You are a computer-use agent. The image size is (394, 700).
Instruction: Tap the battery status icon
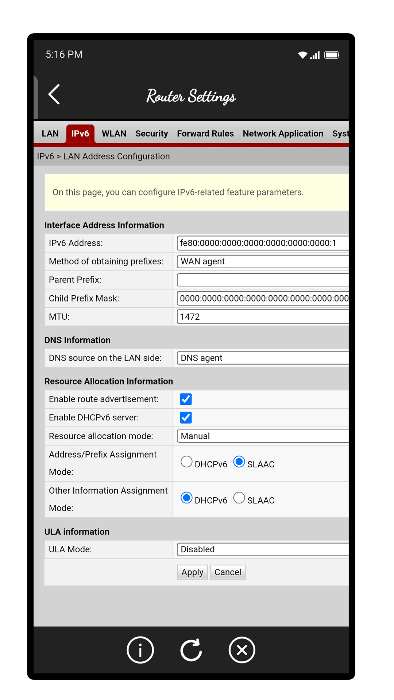coord(332,55)
